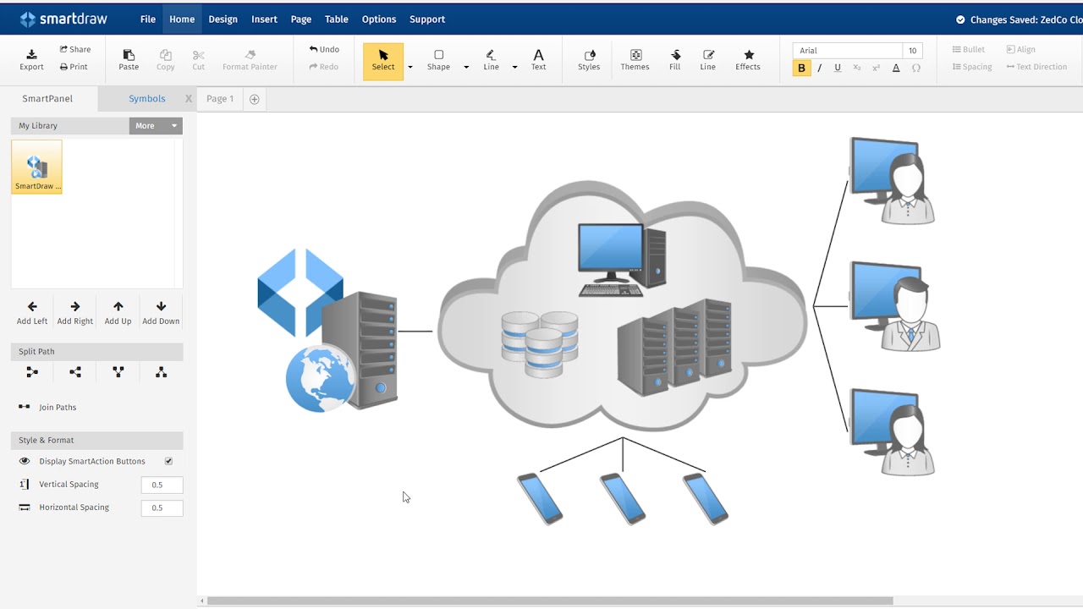Click the Print button

pyautogui.click(x=74, y=67)
